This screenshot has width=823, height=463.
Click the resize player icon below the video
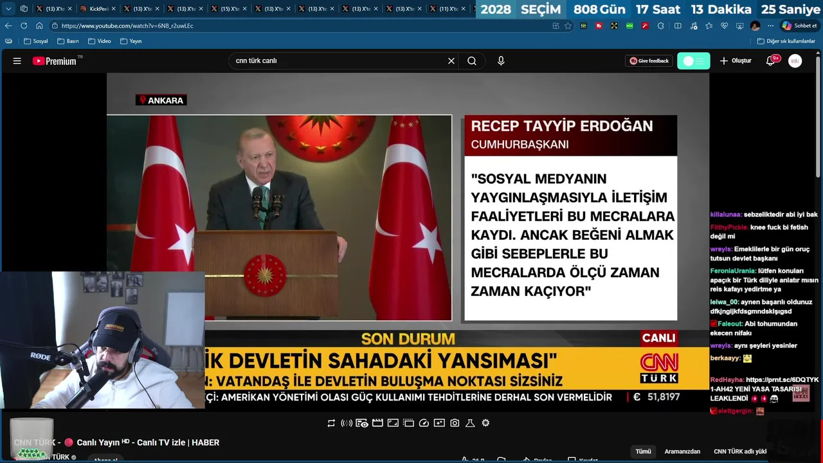[393, 423]
